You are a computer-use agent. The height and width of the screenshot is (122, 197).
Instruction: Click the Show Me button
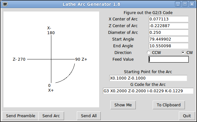click(123, 105)
